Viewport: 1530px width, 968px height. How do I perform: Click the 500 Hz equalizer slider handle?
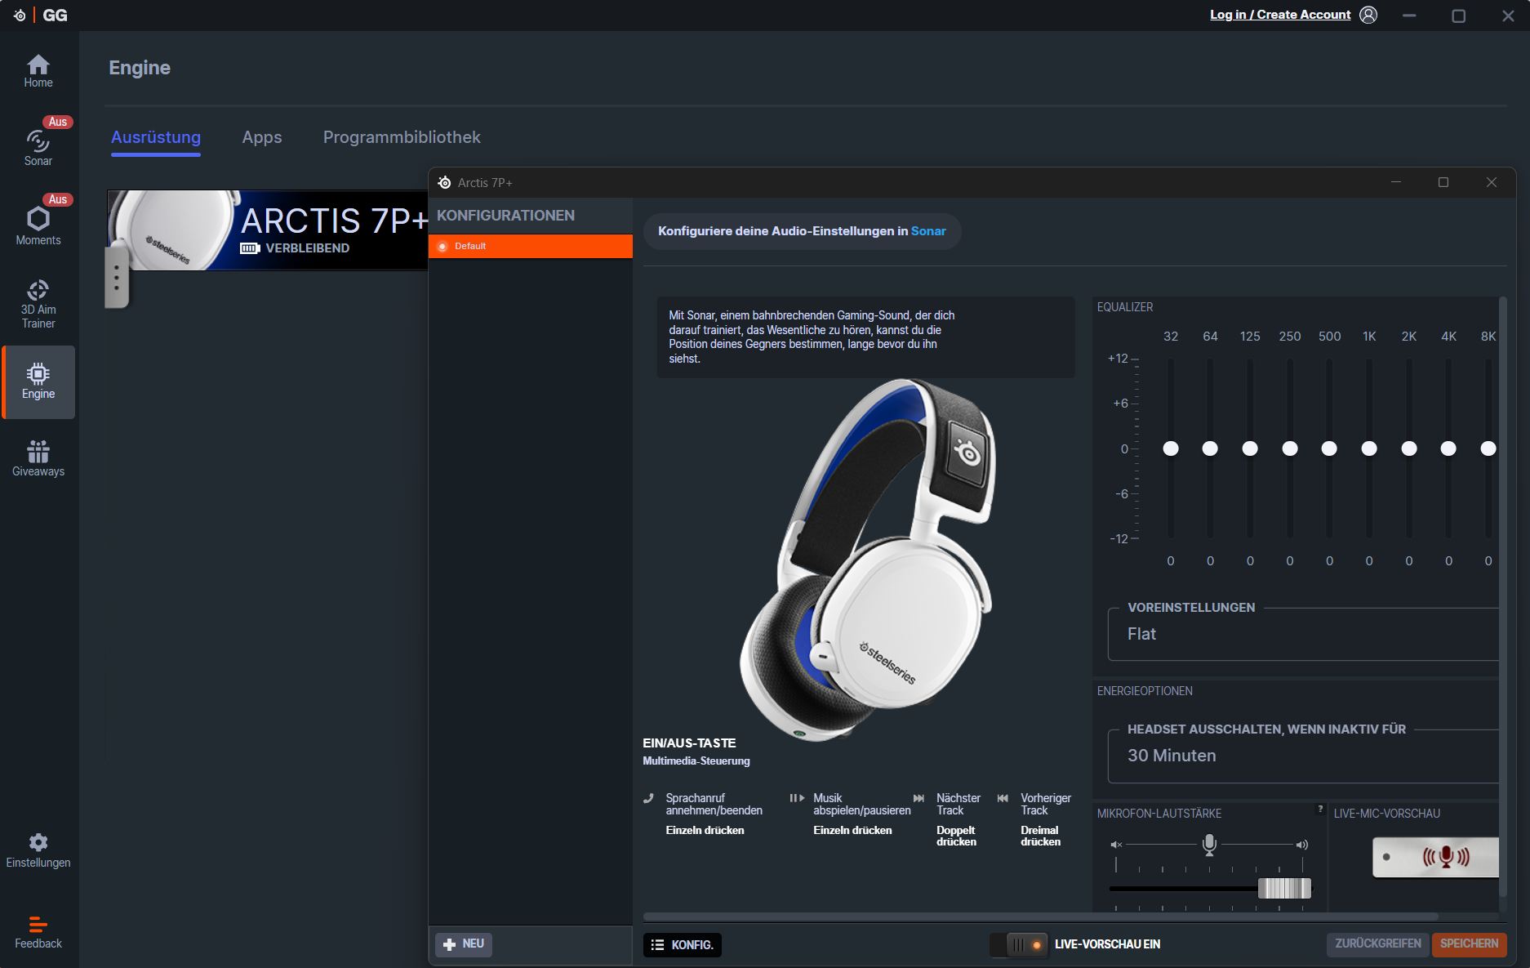point(1329,448)
